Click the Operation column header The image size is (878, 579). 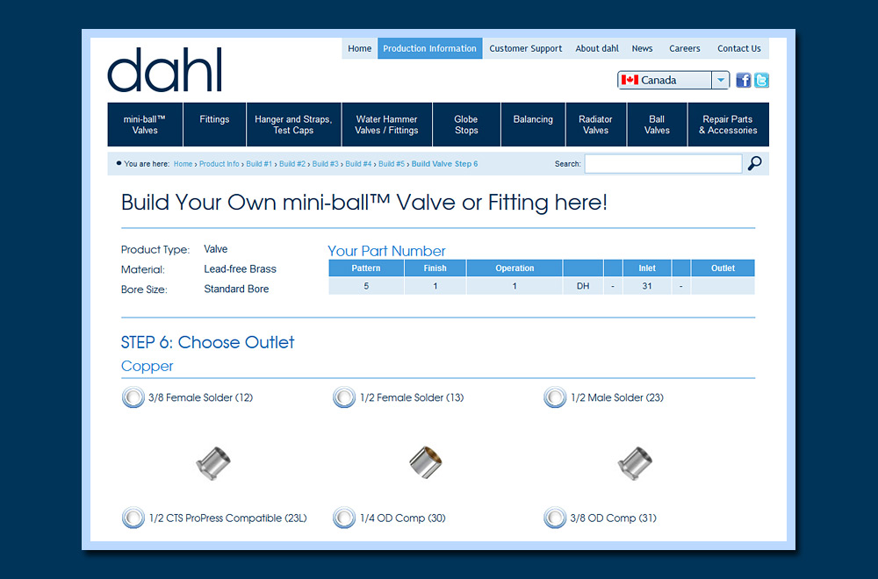point(515,268)
